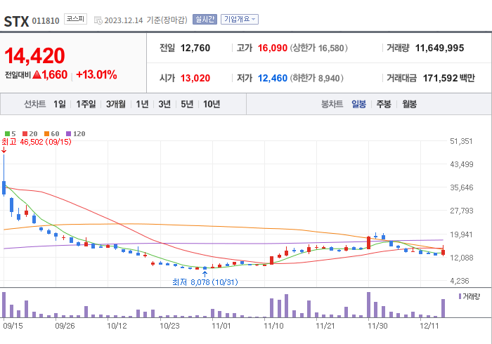Screen dimensions: 492x344
Task: Click the low price 12,460
Action: pyautogui.click(x=273, y=78)
